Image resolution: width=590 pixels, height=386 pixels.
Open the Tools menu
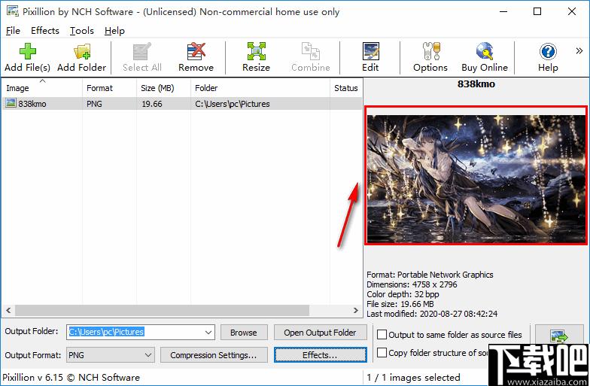[x=81, y=30]
